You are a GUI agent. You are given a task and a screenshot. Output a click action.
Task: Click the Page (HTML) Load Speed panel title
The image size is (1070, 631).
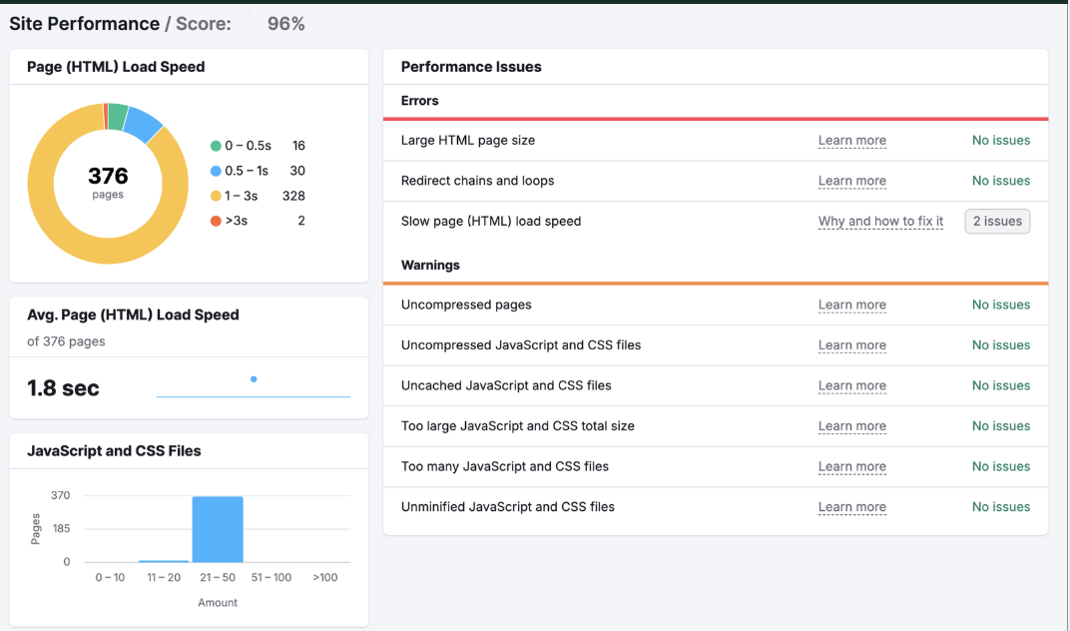[x=116, y=67]
